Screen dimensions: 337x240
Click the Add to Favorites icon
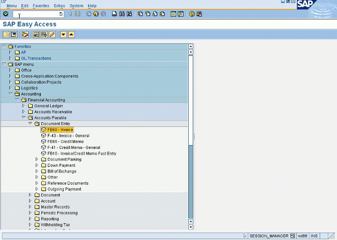tap(37, 34)
